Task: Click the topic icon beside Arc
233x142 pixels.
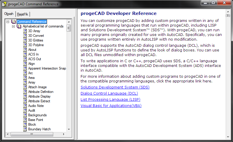Action: (25, 73)
